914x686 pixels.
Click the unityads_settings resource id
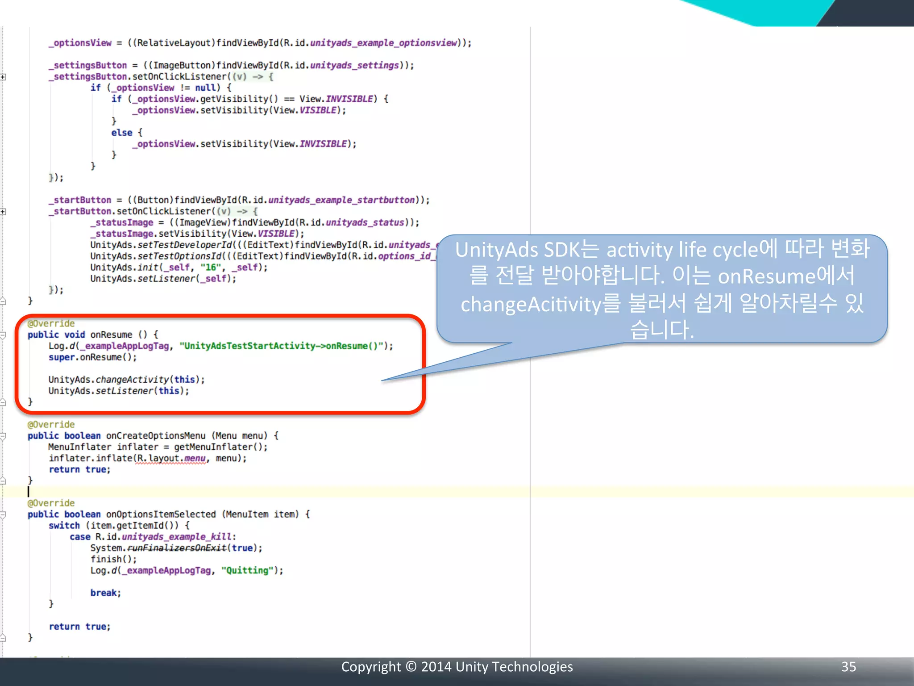(354, 65)
